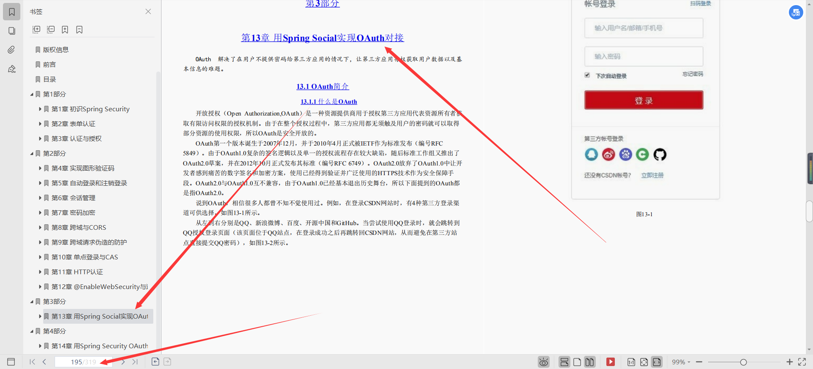
Task: Fit page to window width
Action: pyautogui.click(x=657, y=362)
